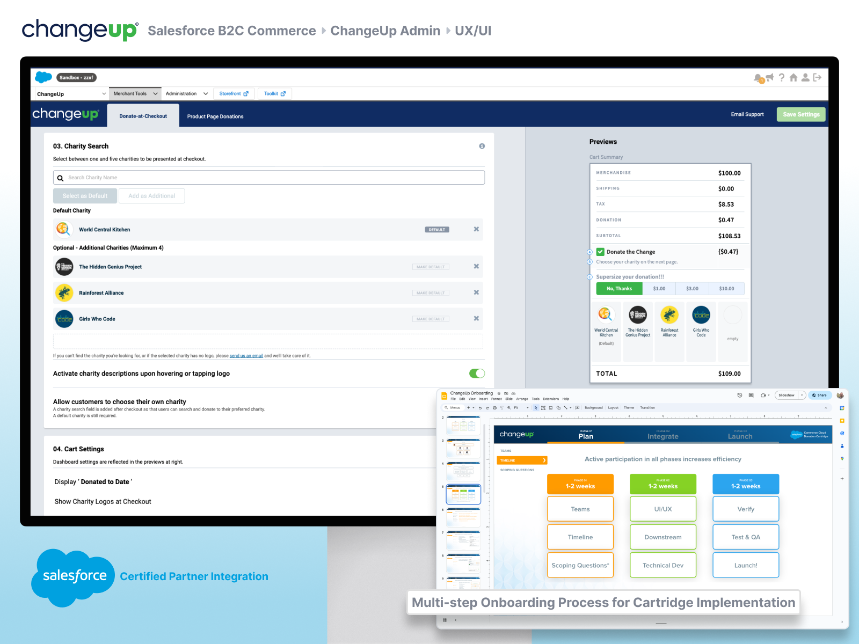
Task: Click the Share button in Slides
Action: [x=820, y=395]
